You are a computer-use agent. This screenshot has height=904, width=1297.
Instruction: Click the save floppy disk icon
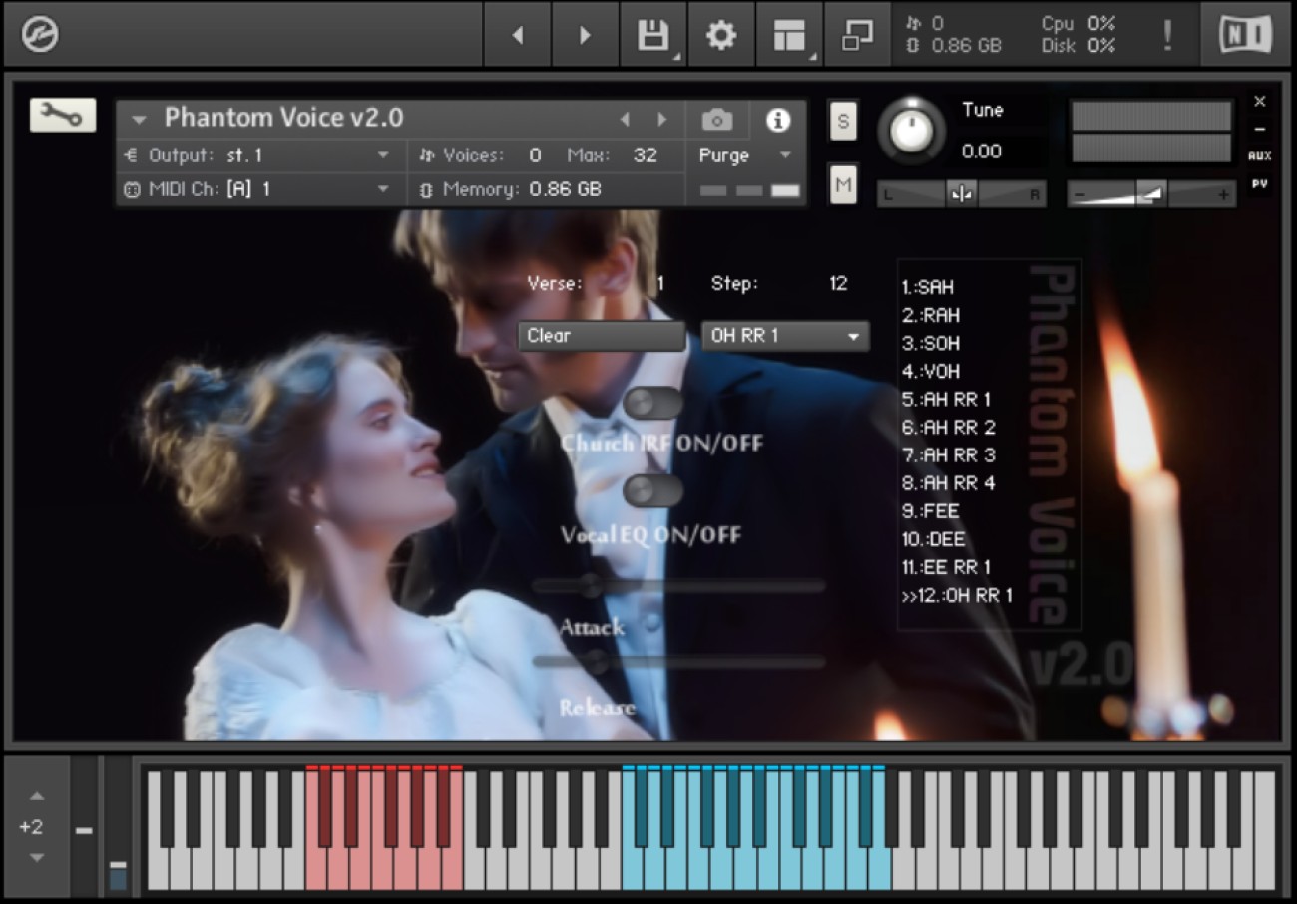coord(652,35)
